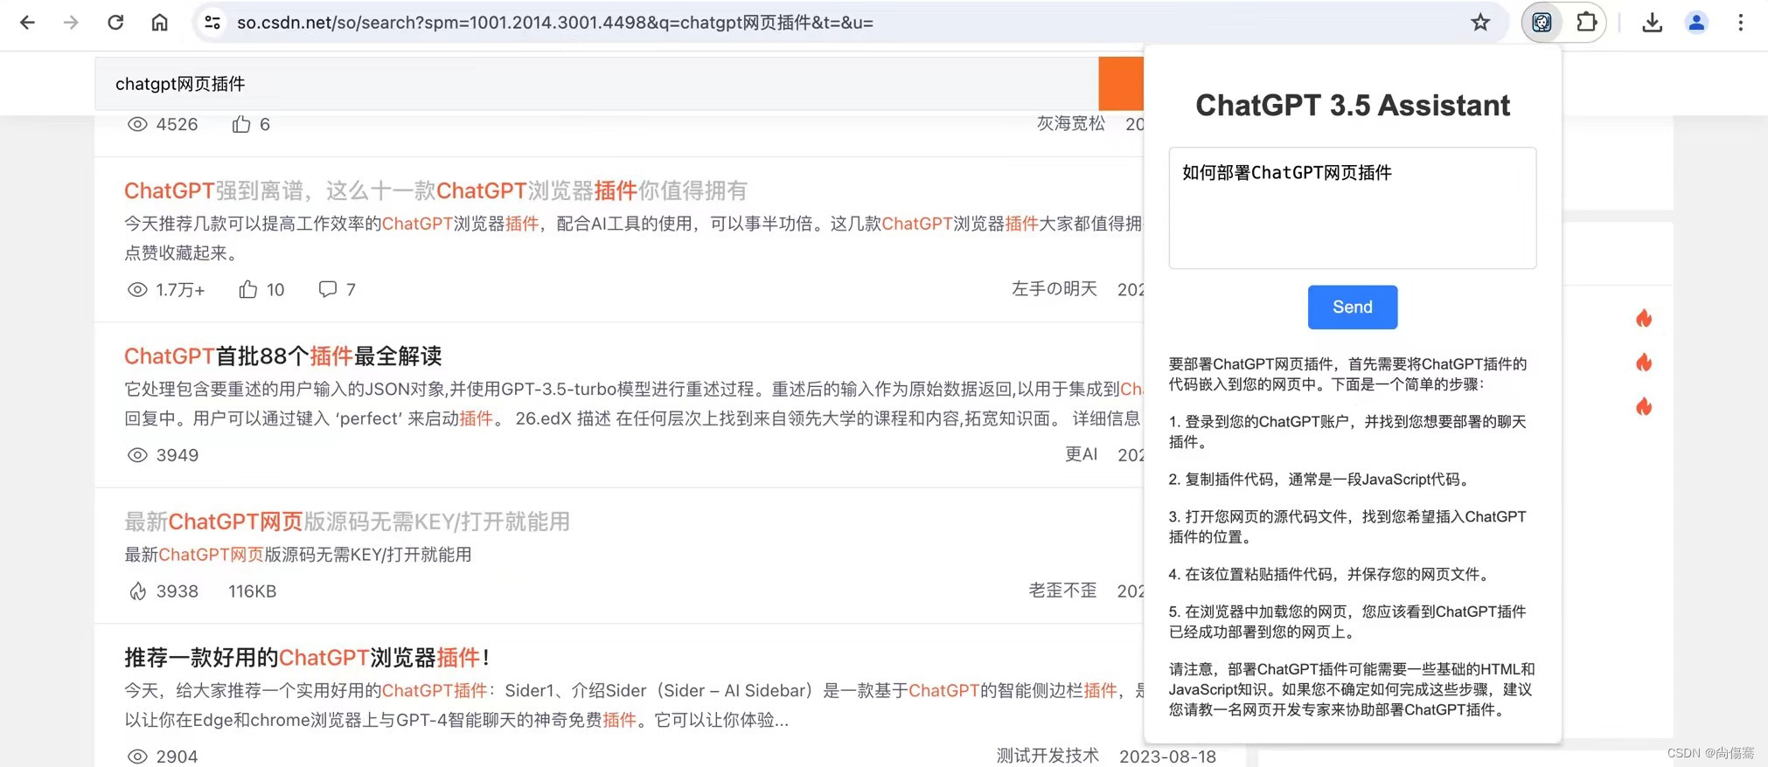Click response step 5 about 在浏览器中加载网页
This screenshot has width=1768, height=767.
pyautogui.click(x=1347, y=622)
